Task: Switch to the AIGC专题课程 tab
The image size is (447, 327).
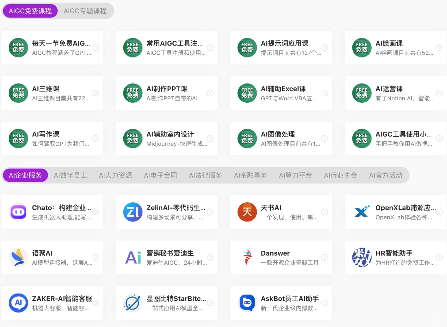Action: 85,11
